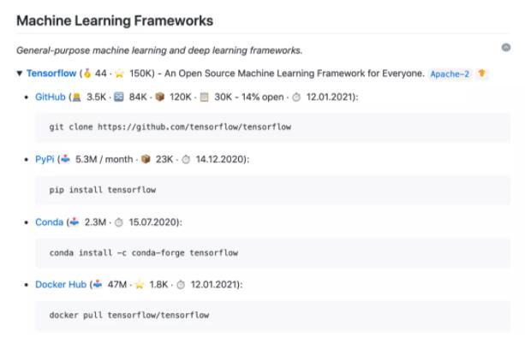
Task: Open the Apache-2 license link
Action: [450, 74]
